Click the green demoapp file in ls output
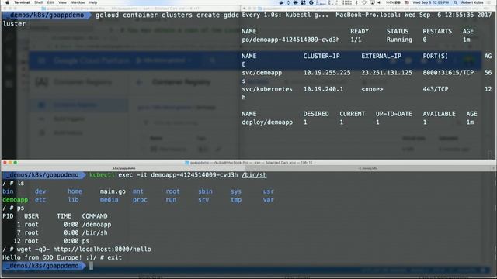 [x=15, y=200]
